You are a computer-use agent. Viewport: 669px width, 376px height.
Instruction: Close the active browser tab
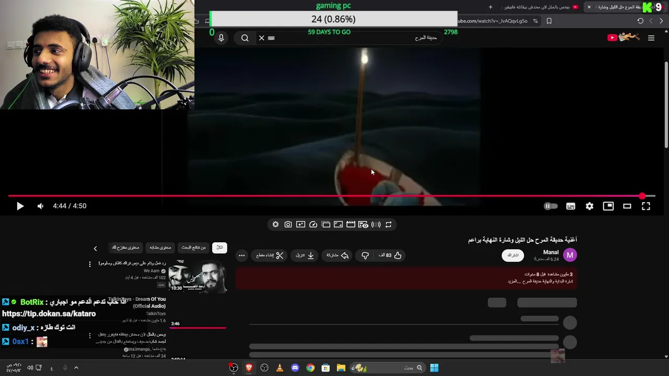coord(589,7)
